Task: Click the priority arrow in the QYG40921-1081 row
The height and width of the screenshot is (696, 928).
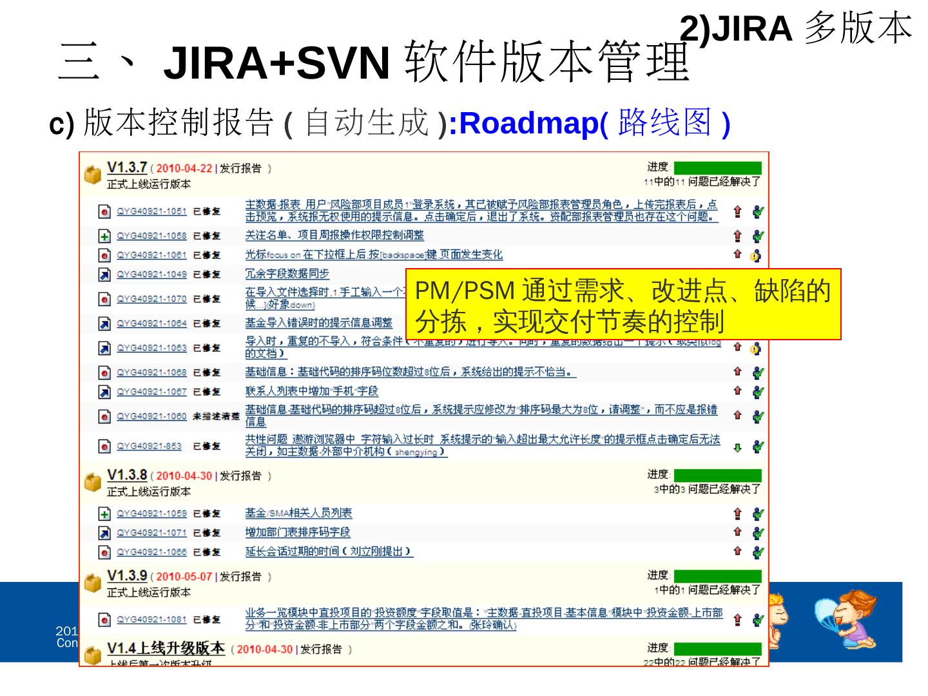Action: click(x=738, y=619)
